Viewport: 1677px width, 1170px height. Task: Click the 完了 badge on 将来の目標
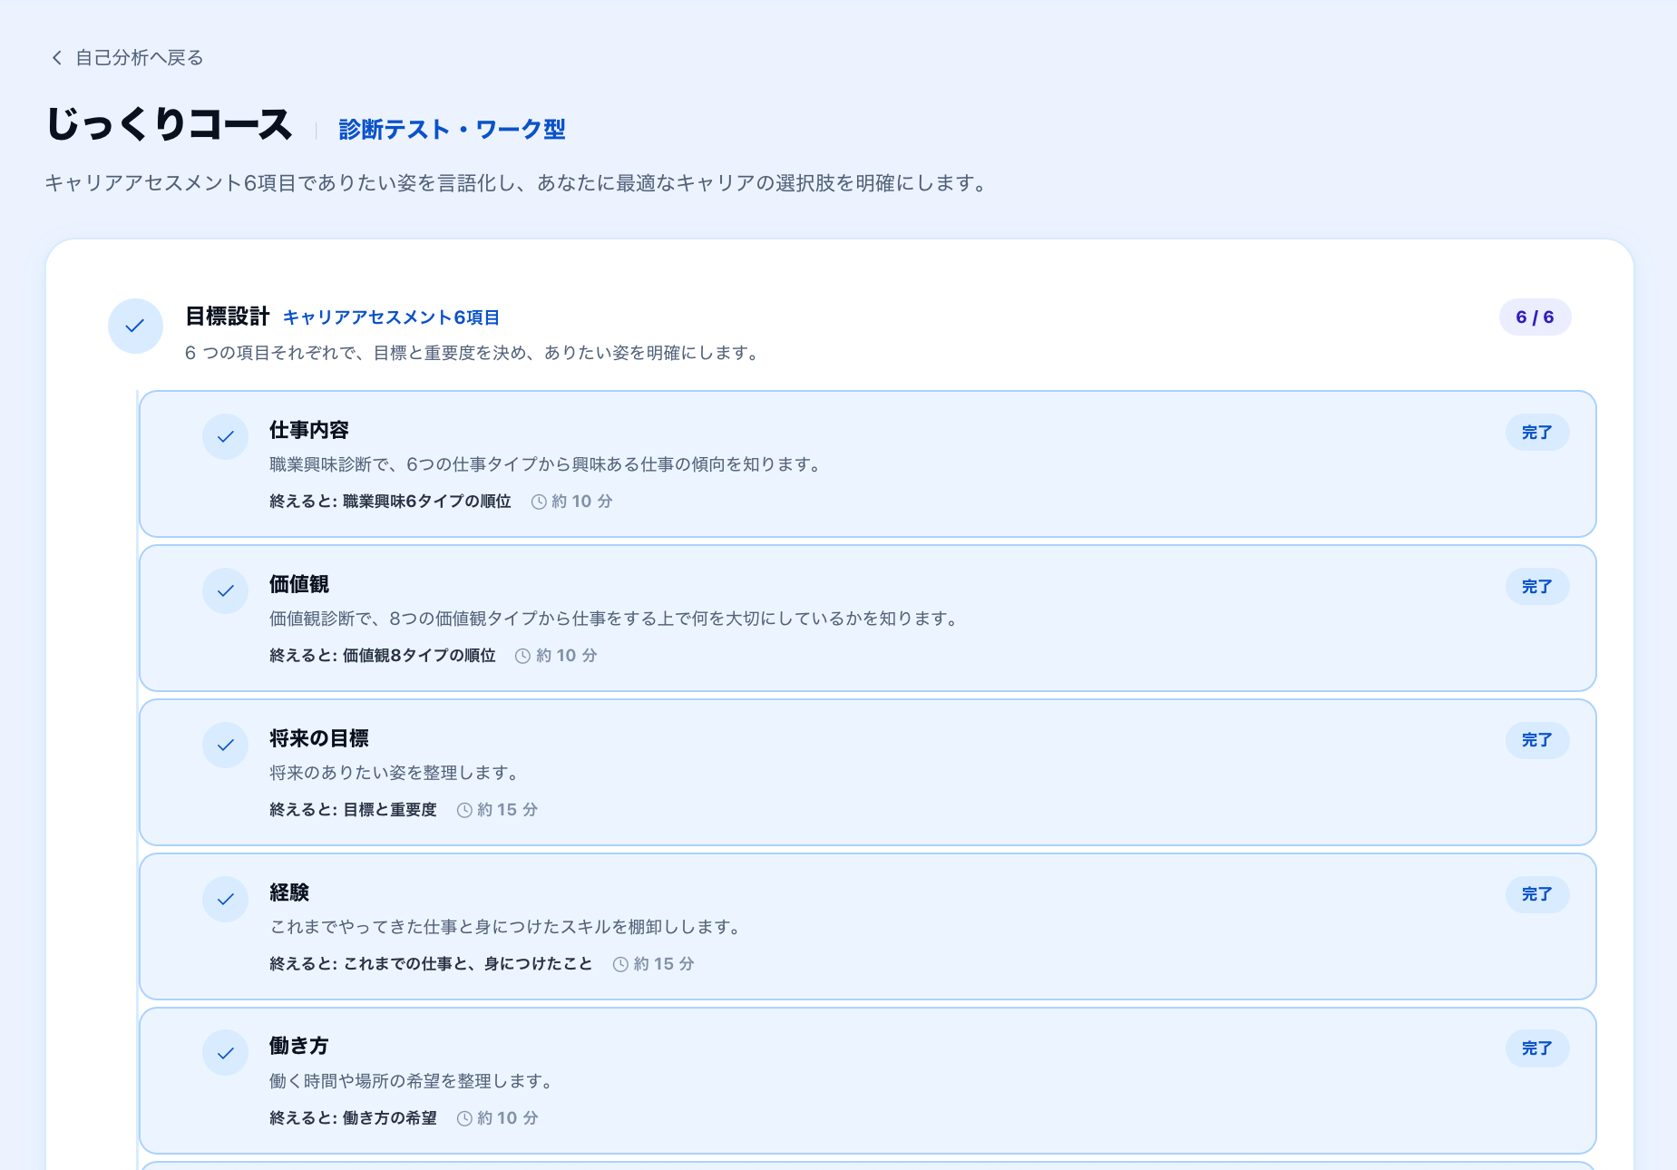click(x=1537, y=740)
